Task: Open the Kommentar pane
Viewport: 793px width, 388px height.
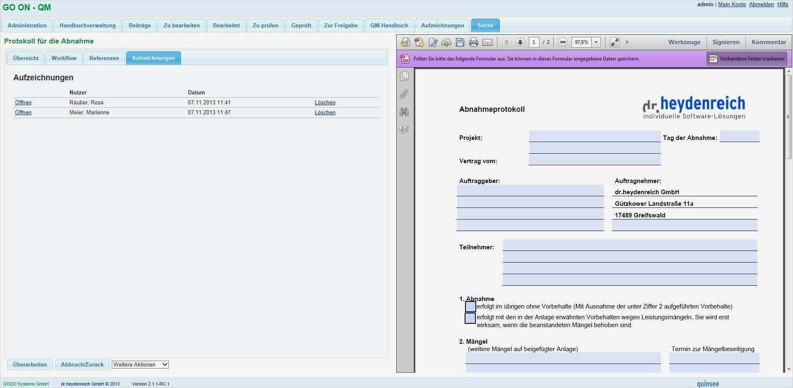Action: [769, 42]
